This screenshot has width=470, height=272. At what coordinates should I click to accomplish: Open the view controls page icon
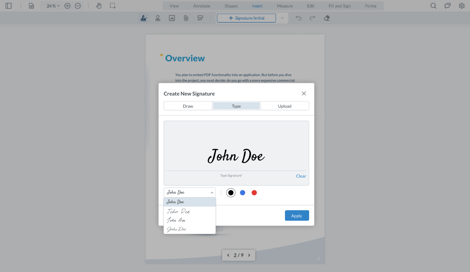(x=31, y=6)
